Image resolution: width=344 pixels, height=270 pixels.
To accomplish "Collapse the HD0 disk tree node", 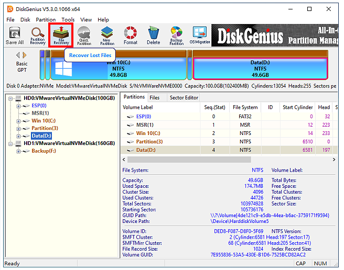I will click(10, 98).
